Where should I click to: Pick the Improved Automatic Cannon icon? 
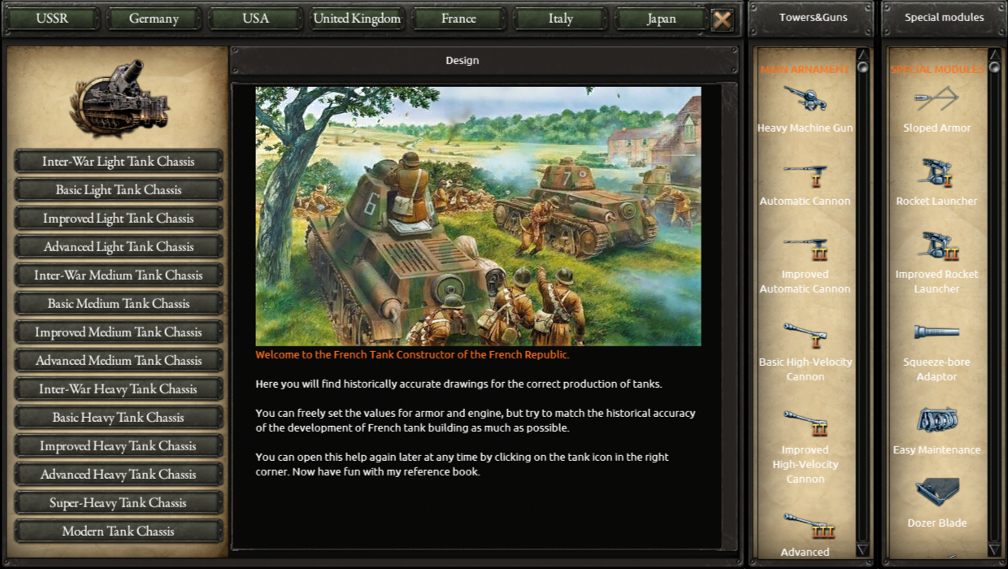(805, 249)
